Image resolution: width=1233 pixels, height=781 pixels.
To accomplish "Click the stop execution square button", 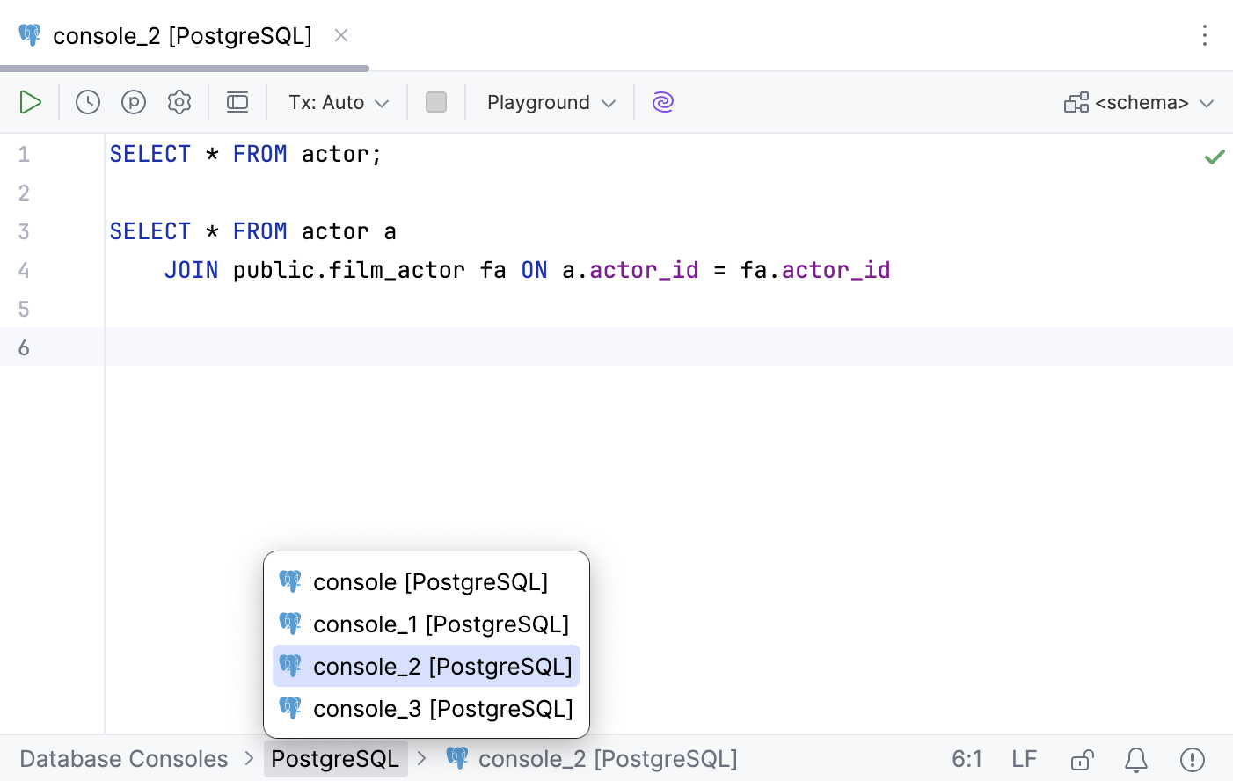I will tap(436, 102).
